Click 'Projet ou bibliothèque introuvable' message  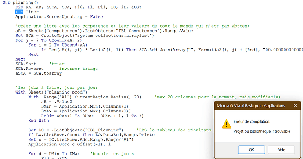pyautogui.click(x=262, y=131)
